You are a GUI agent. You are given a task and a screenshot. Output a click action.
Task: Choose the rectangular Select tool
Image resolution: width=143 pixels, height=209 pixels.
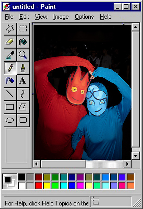point(23,29)
